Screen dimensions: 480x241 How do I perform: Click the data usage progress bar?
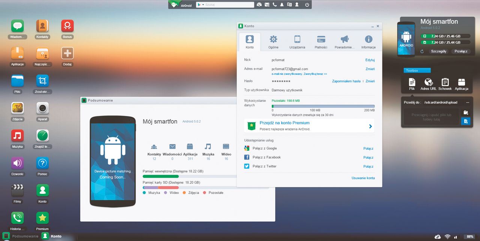(x=323, y=106)
